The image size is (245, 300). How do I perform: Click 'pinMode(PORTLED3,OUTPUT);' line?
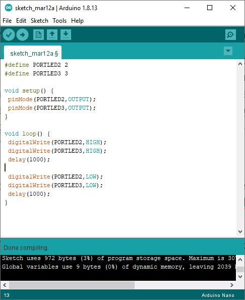point(51,108)
